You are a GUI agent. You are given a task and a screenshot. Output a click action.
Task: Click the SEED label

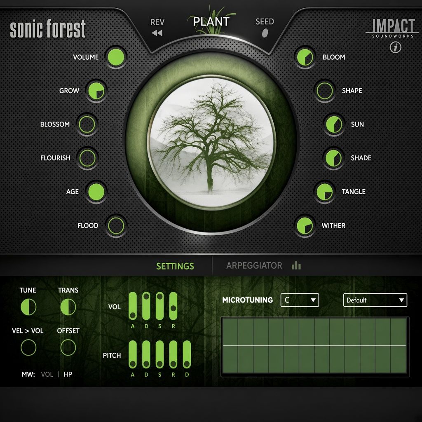pos(265,21)
